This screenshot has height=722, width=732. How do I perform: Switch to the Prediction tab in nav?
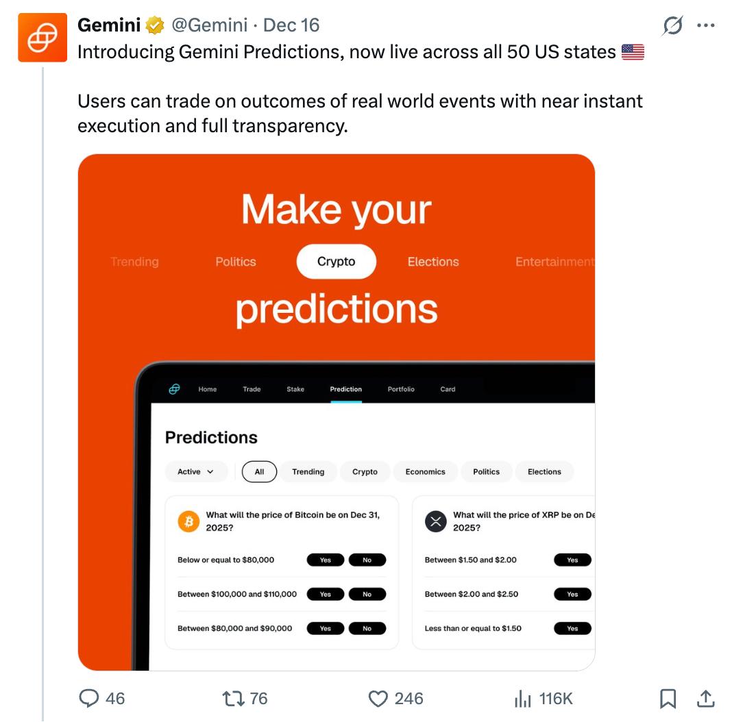(x=345, y=389)
